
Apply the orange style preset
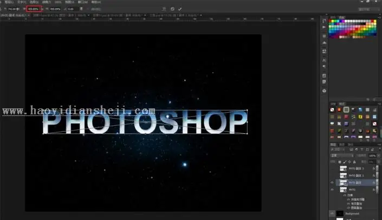[x=339, y=110]
